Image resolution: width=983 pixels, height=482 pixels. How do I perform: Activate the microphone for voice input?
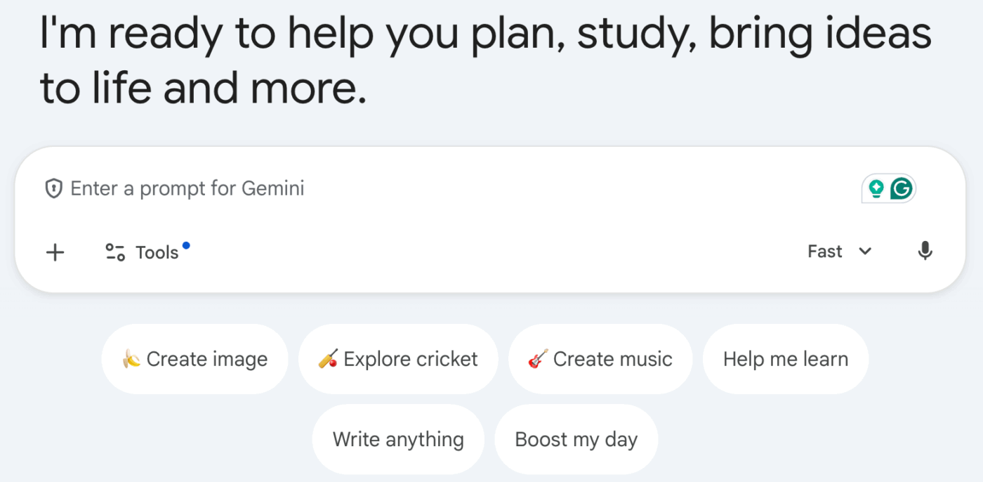[x=925, y=252]
